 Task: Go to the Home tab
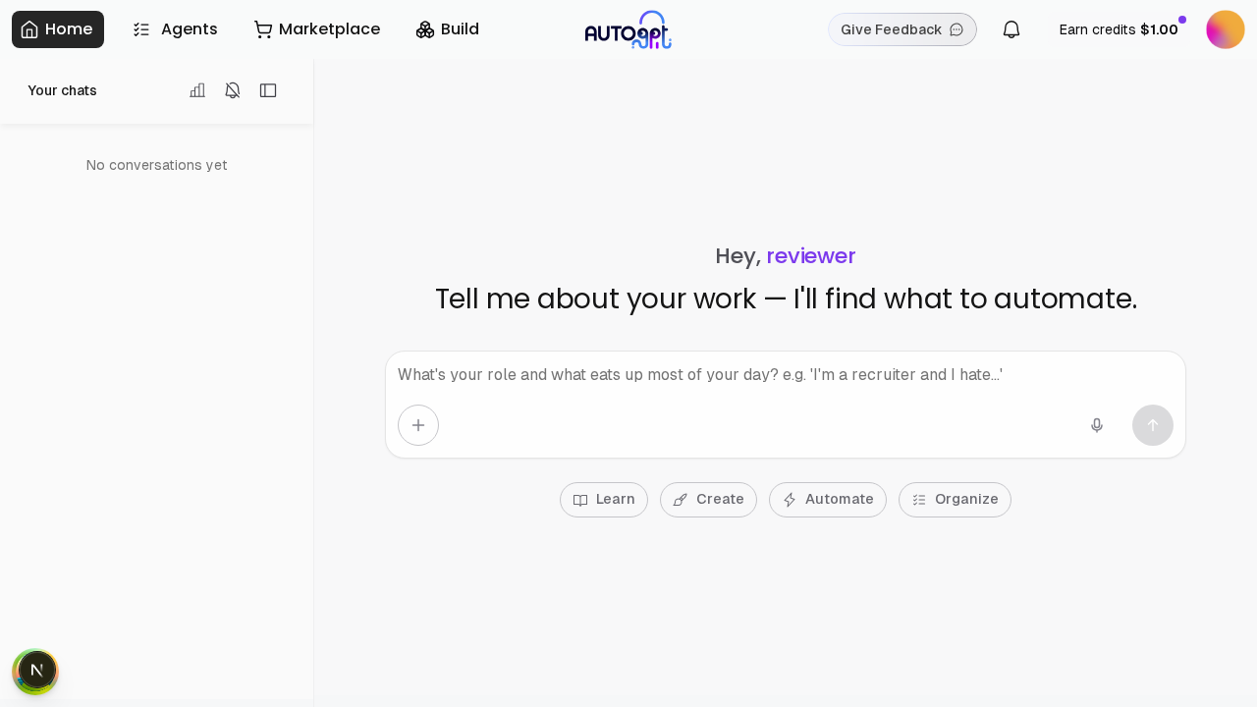click(58, 29)
